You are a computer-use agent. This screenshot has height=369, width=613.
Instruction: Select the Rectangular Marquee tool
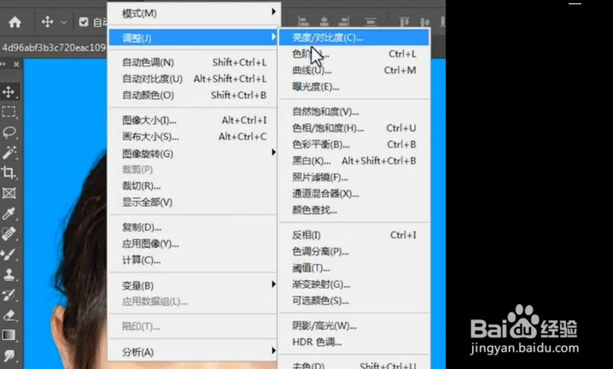coord(9,112)
